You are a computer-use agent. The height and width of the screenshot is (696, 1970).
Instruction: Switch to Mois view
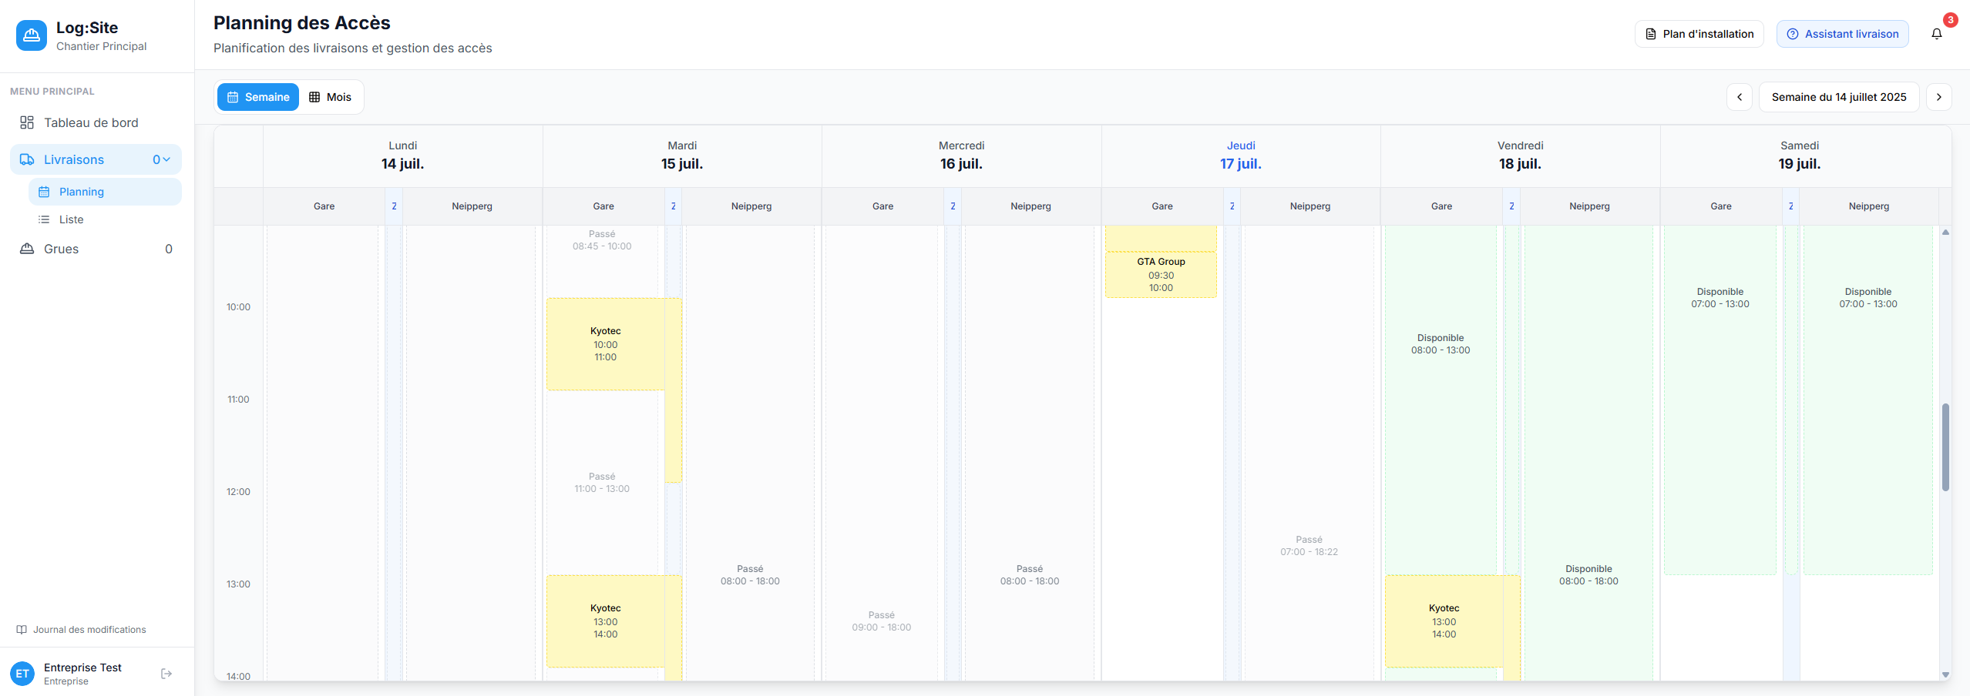point(331,97)
